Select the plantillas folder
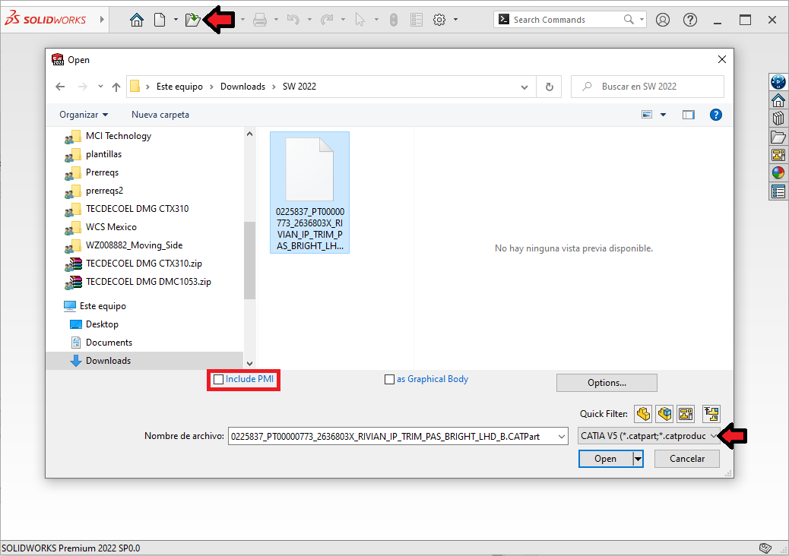The image size is (789, 556). point(103,154)
